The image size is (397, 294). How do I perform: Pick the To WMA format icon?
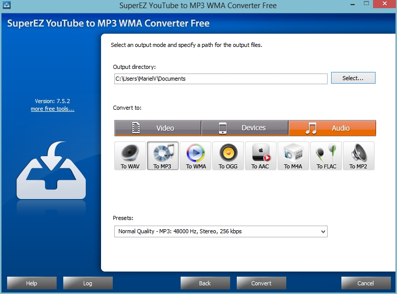click(195, 156)
